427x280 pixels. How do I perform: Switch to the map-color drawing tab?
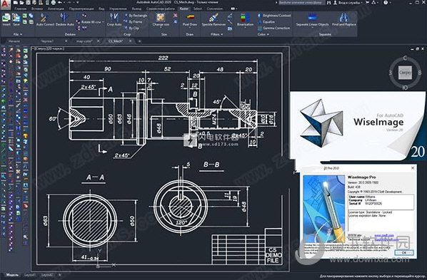coord(84,41)
